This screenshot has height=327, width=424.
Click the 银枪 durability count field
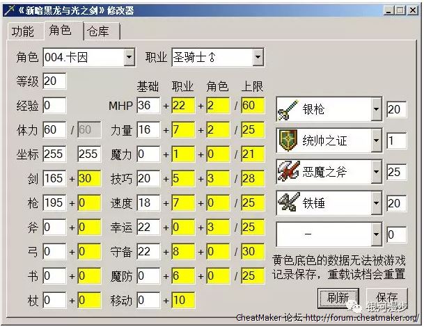click(x=396, y=110)
